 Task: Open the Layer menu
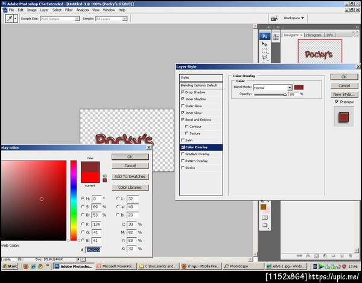44,10
